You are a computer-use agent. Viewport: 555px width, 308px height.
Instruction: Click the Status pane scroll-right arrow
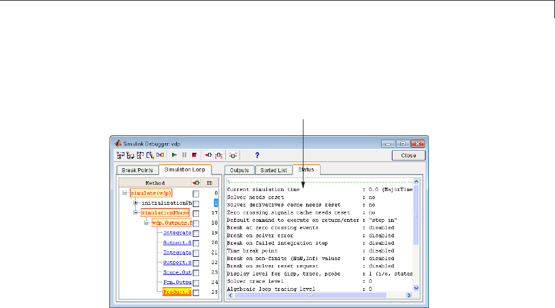pos(409,295)
